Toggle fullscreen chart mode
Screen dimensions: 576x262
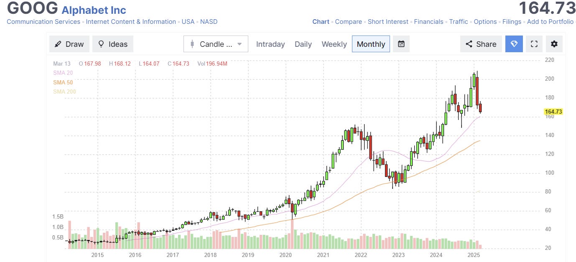(x=534, y=44)
